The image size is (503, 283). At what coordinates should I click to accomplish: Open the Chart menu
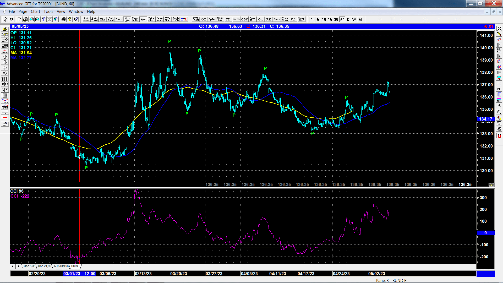[35, 12]
